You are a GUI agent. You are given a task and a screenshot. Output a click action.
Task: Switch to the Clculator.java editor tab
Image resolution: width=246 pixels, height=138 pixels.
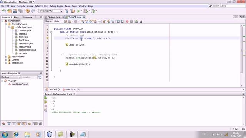pos(54,17)
